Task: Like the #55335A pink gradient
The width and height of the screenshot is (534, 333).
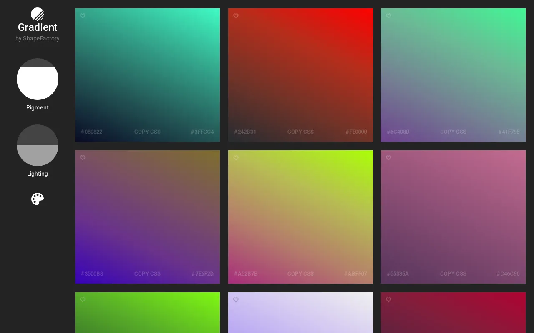Action: 388,158
